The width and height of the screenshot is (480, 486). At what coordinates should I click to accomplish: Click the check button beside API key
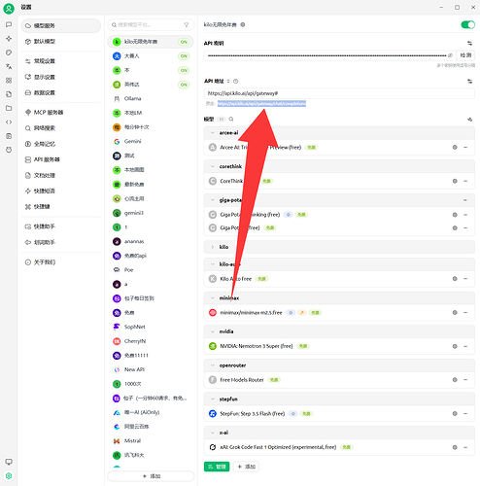coord(465,55)
